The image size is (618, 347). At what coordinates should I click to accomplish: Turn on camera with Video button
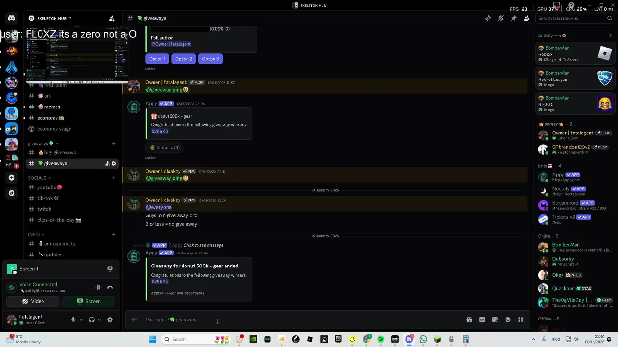coord(33,301)
